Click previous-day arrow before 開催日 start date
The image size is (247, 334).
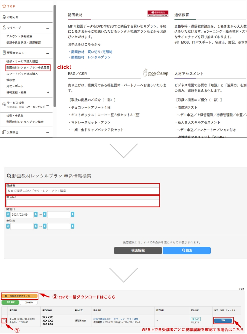coord(8,214)
